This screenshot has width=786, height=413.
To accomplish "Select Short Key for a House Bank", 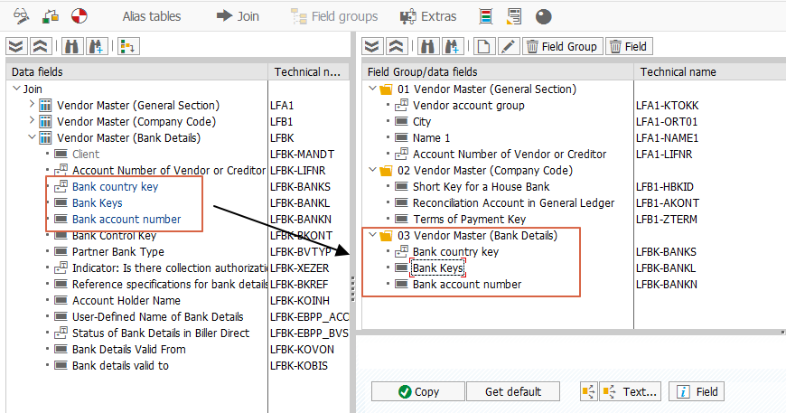I will click(x=482, y=186).
